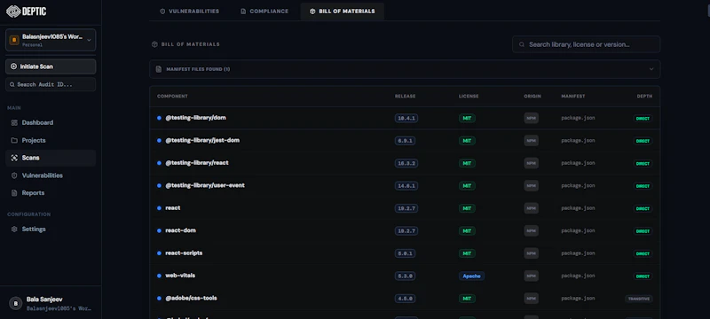Click the chevron on Manifest Files Found
Viewport: 710px width, 319px height.
tap(651, 69)
